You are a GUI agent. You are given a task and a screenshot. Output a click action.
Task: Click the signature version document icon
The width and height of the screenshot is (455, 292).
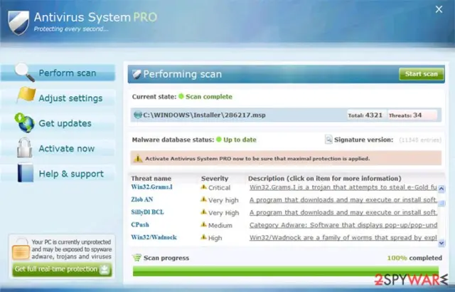click(328, 140)
